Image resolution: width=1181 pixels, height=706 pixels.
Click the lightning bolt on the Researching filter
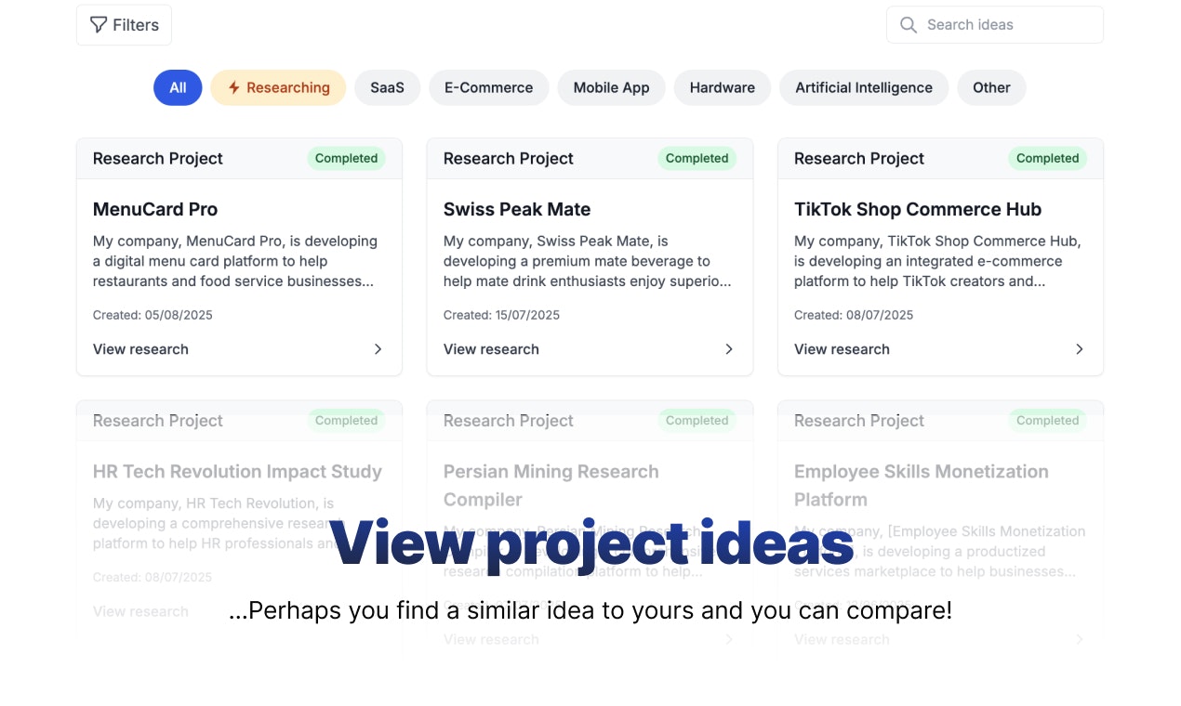[x=232, y=86]
